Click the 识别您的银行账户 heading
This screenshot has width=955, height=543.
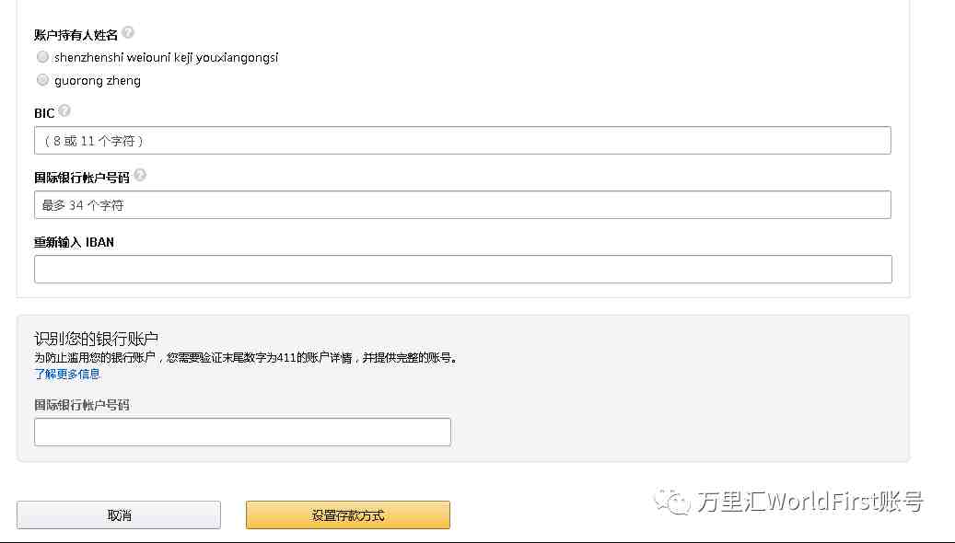point(96,339)
